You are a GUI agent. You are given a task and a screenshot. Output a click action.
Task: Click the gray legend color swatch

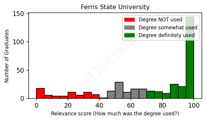point(129,28)
